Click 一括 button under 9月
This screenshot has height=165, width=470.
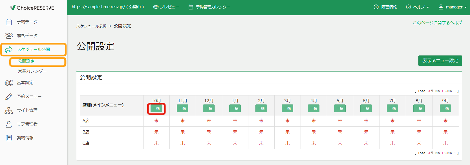coord(445,108)
